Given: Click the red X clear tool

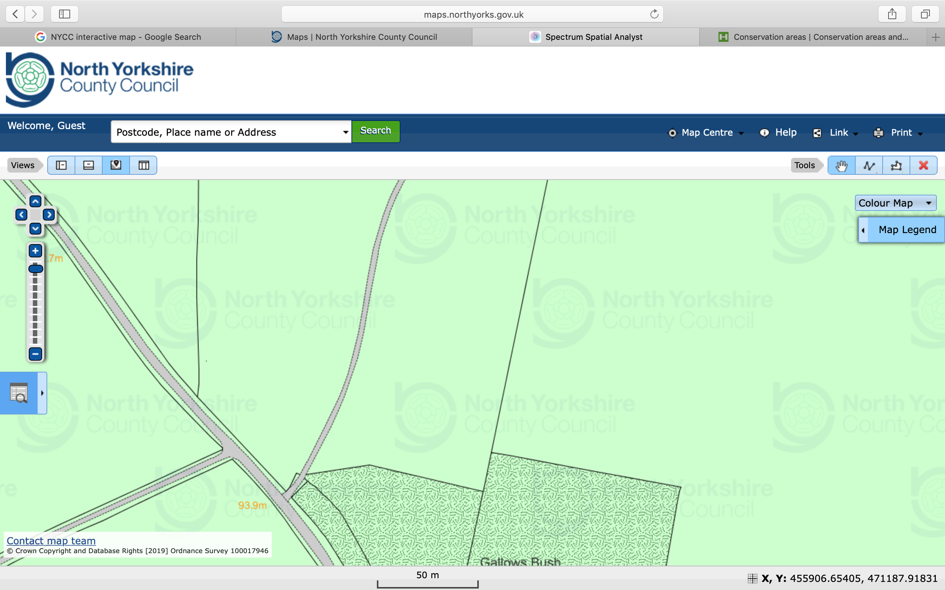Looking at the screenshot, I should point(923,166).
